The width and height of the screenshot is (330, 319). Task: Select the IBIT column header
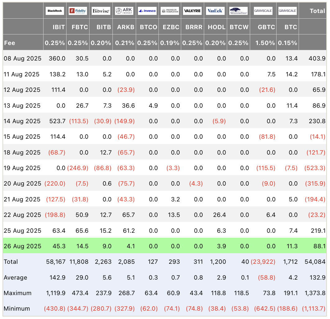coord(59,27)
